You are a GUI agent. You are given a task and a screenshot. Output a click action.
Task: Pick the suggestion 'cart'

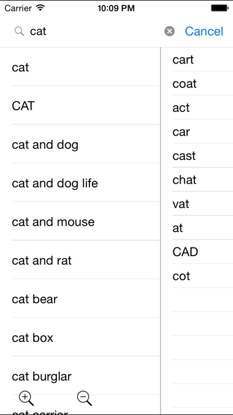click(197, 60)
